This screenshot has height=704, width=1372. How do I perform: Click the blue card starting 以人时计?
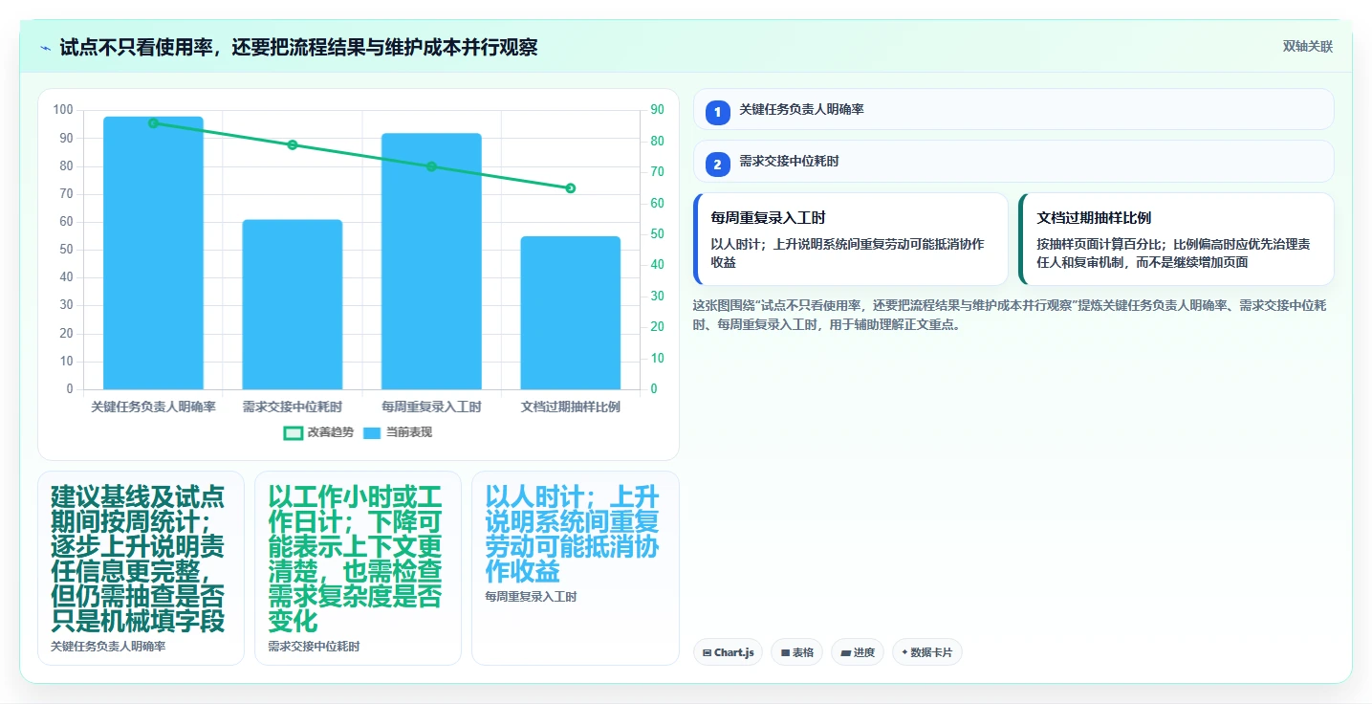[x=575, y=568]
